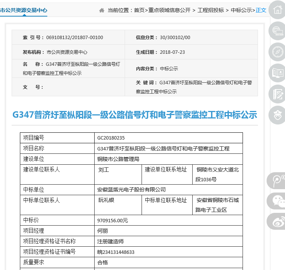The image size is (285, 270).
Task: Open the notepad with pencil sidebar icon
Action: click(x=277, y=94)
